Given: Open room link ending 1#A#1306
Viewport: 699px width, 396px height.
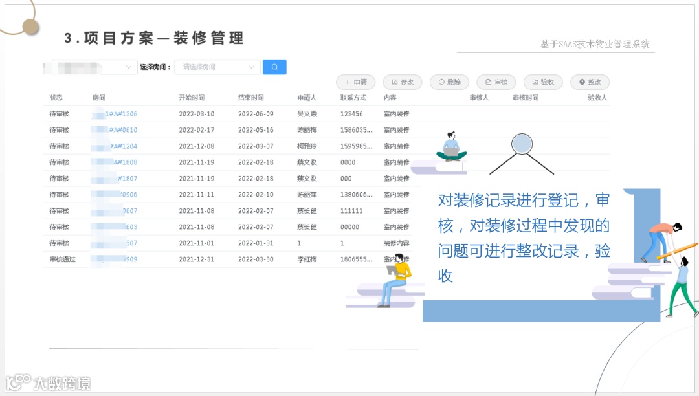Looking at the screenshot, I should 121,114.
